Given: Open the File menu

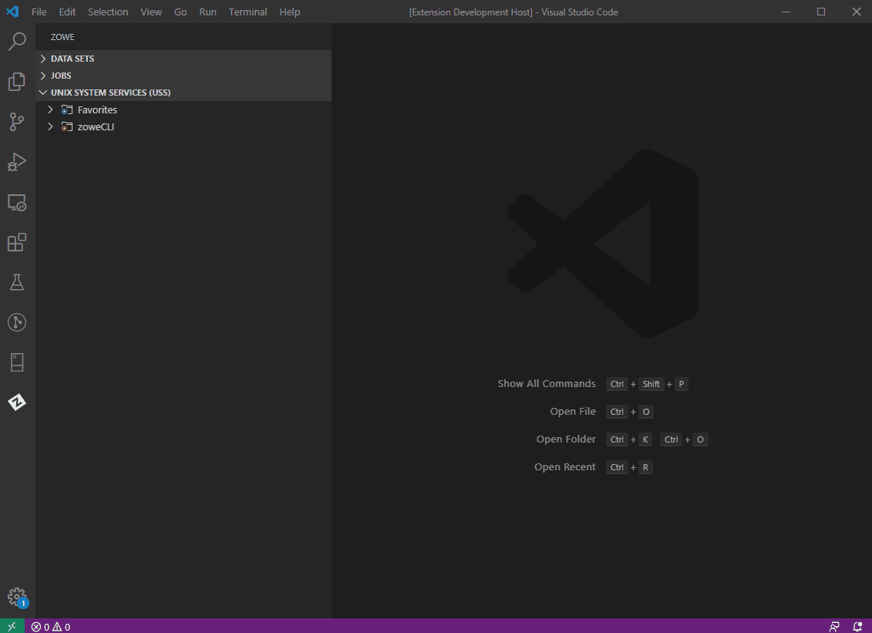Looking at the screenshot, I should 39,12.
